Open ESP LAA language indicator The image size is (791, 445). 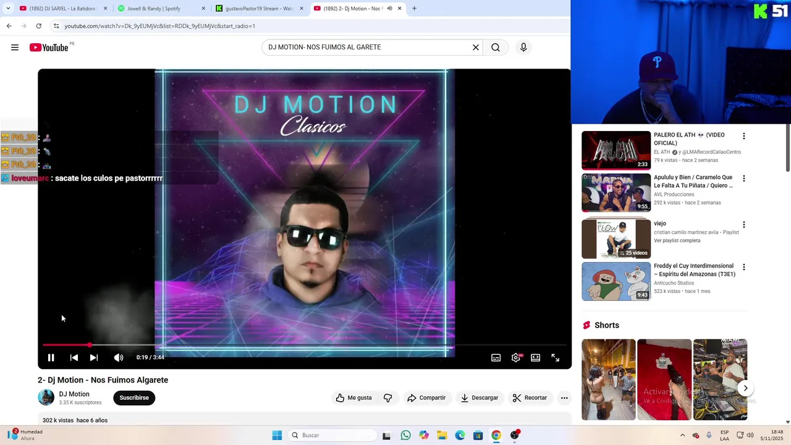pos(725,435)
